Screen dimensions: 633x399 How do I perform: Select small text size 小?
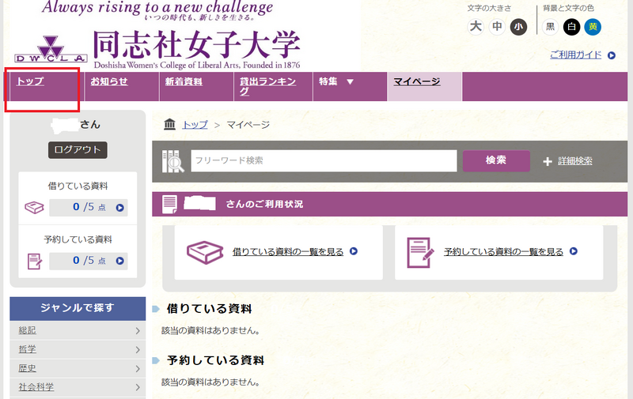point(518,27)
